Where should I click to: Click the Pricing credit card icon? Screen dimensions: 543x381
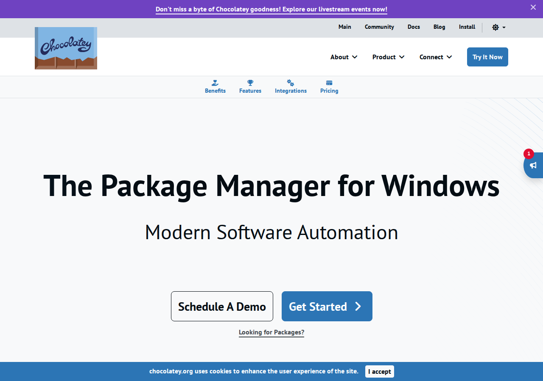coord(329,83)
